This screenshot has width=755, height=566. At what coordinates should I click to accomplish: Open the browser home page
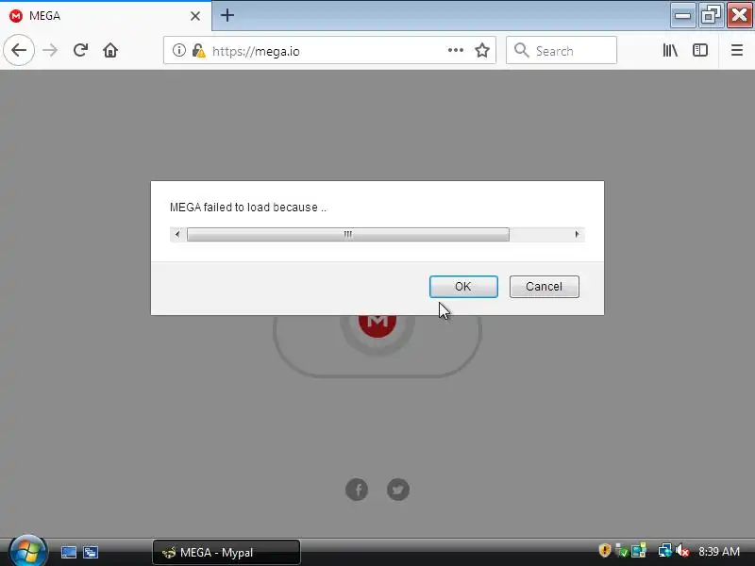(110, 50)
